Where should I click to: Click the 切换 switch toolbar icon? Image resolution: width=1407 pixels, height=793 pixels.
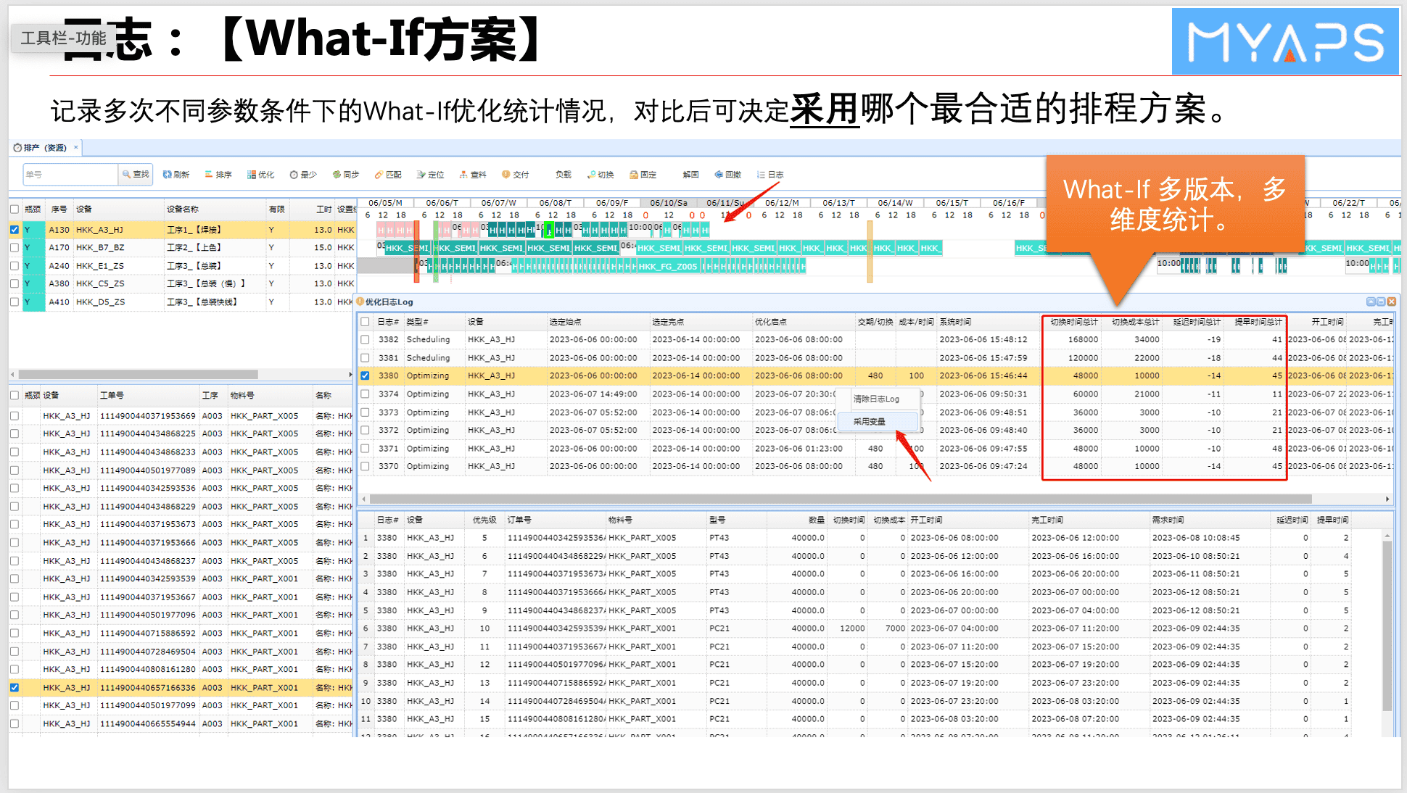(600, 175)
